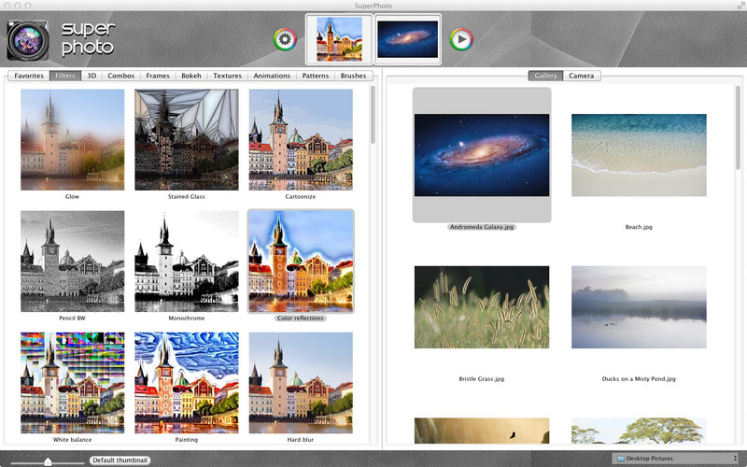Apply the White balance filter thumbnail
The width and height of the screenshot is (747, 467).
[73, 383]
